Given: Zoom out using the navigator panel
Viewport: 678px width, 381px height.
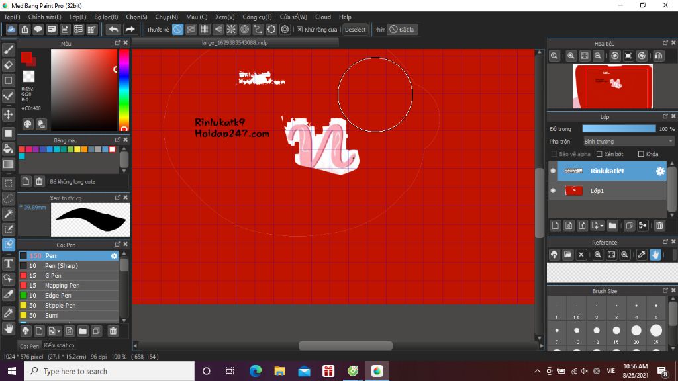Looking at the screenshot, I should [598, 56].
